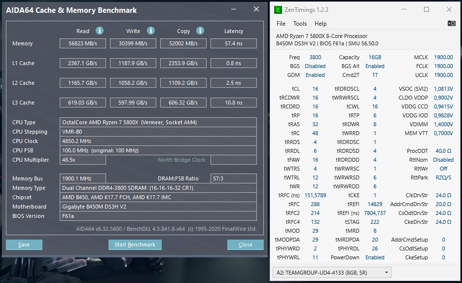462x283 pixels.
Task: Click the BIOS Version field F61a
Action: click(158, 216)
